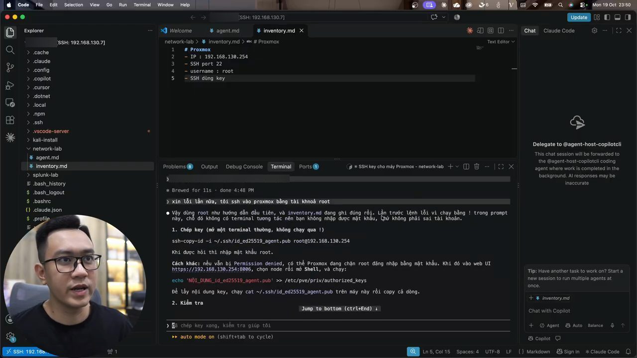
Task: Switch to the Problems panel tab
Action: pyautogui.click(x=178, y=167)
